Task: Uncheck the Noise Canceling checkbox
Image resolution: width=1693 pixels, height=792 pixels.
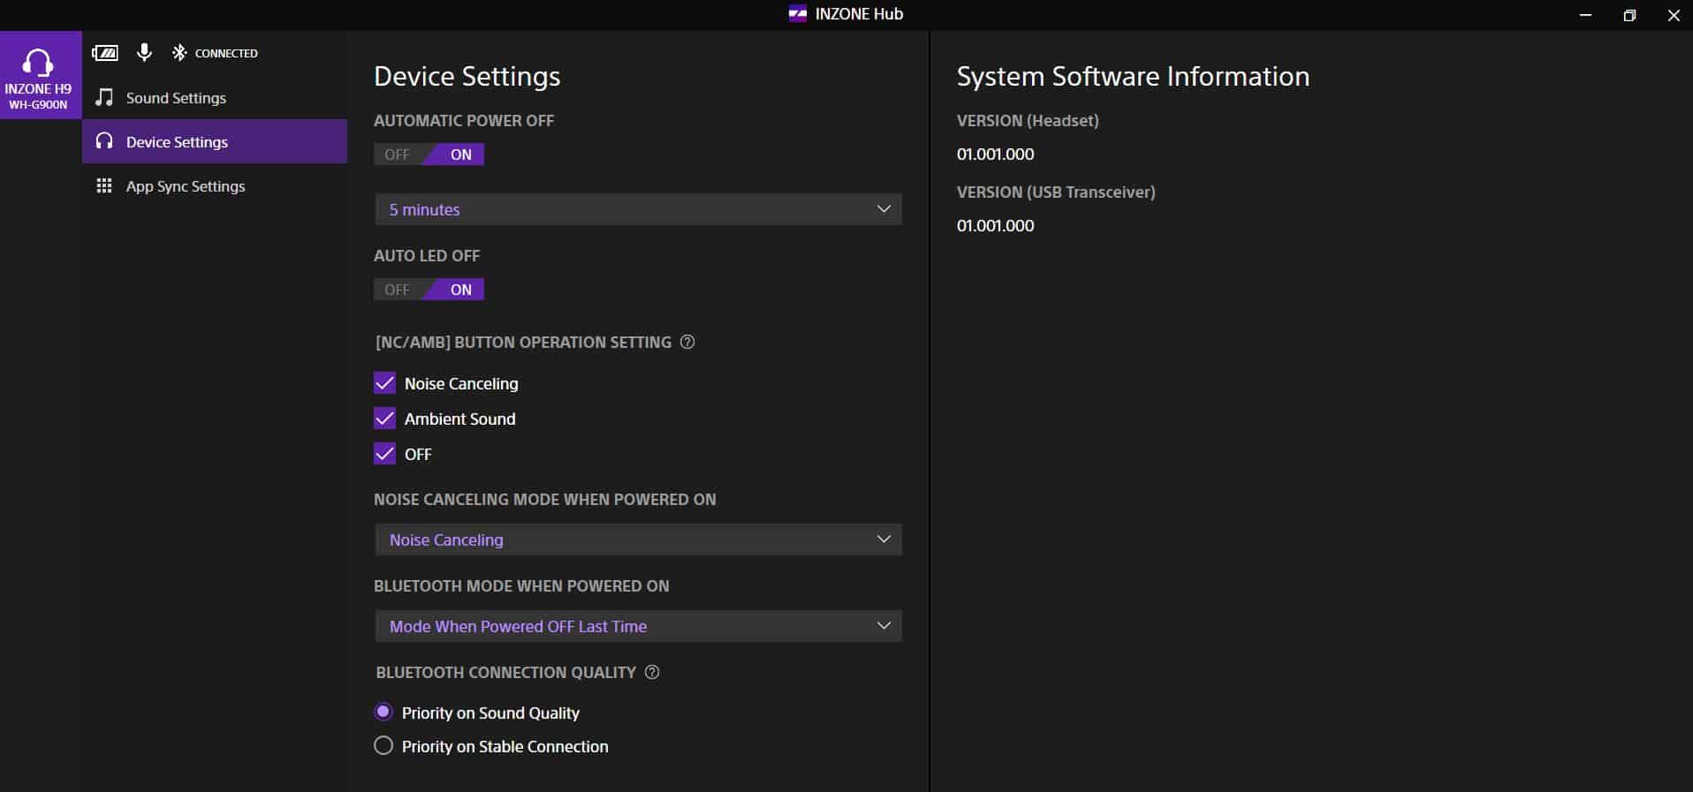Action: click(384, 383)
